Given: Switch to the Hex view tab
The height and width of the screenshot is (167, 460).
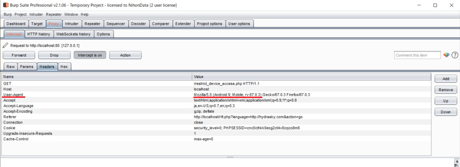Looking at the screenshot, I should point(64,66).
